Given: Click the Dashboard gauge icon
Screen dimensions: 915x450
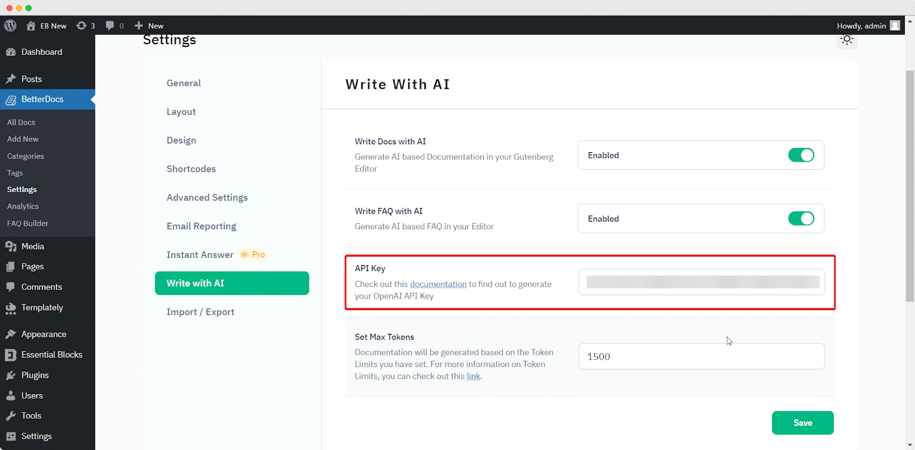Looking at the screenshot, I should pos(11,52).
